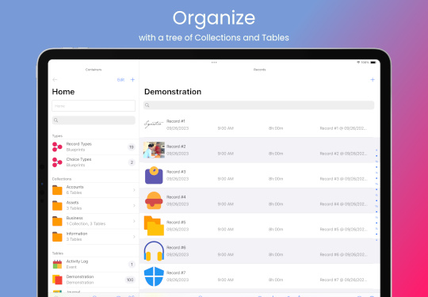Select the 'Record #6' title text
This screenshot has width=428, height=297.
176,248
